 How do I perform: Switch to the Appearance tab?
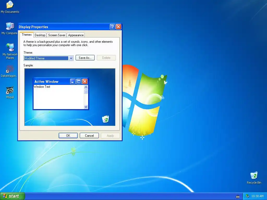point(76,35)
